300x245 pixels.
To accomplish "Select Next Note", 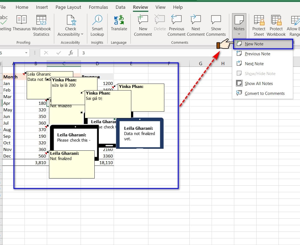I will tap(263, 64).
